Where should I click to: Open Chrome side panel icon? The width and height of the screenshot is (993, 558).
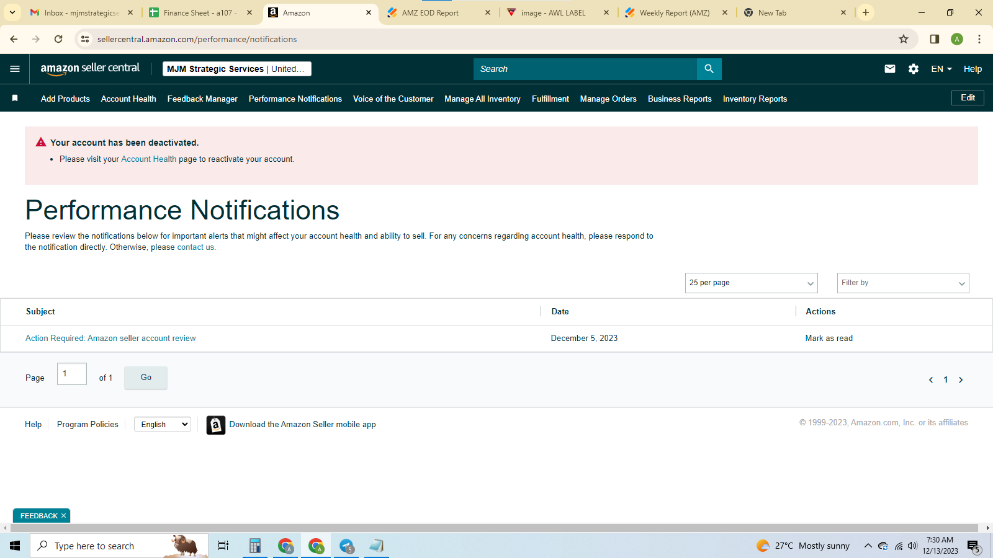[935, 39]
